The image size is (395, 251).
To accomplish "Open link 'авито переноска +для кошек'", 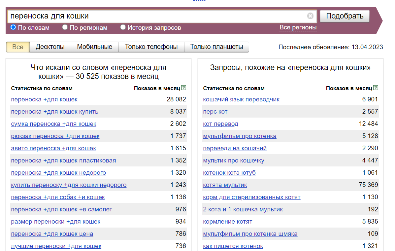I will click(x=53, y=148).
